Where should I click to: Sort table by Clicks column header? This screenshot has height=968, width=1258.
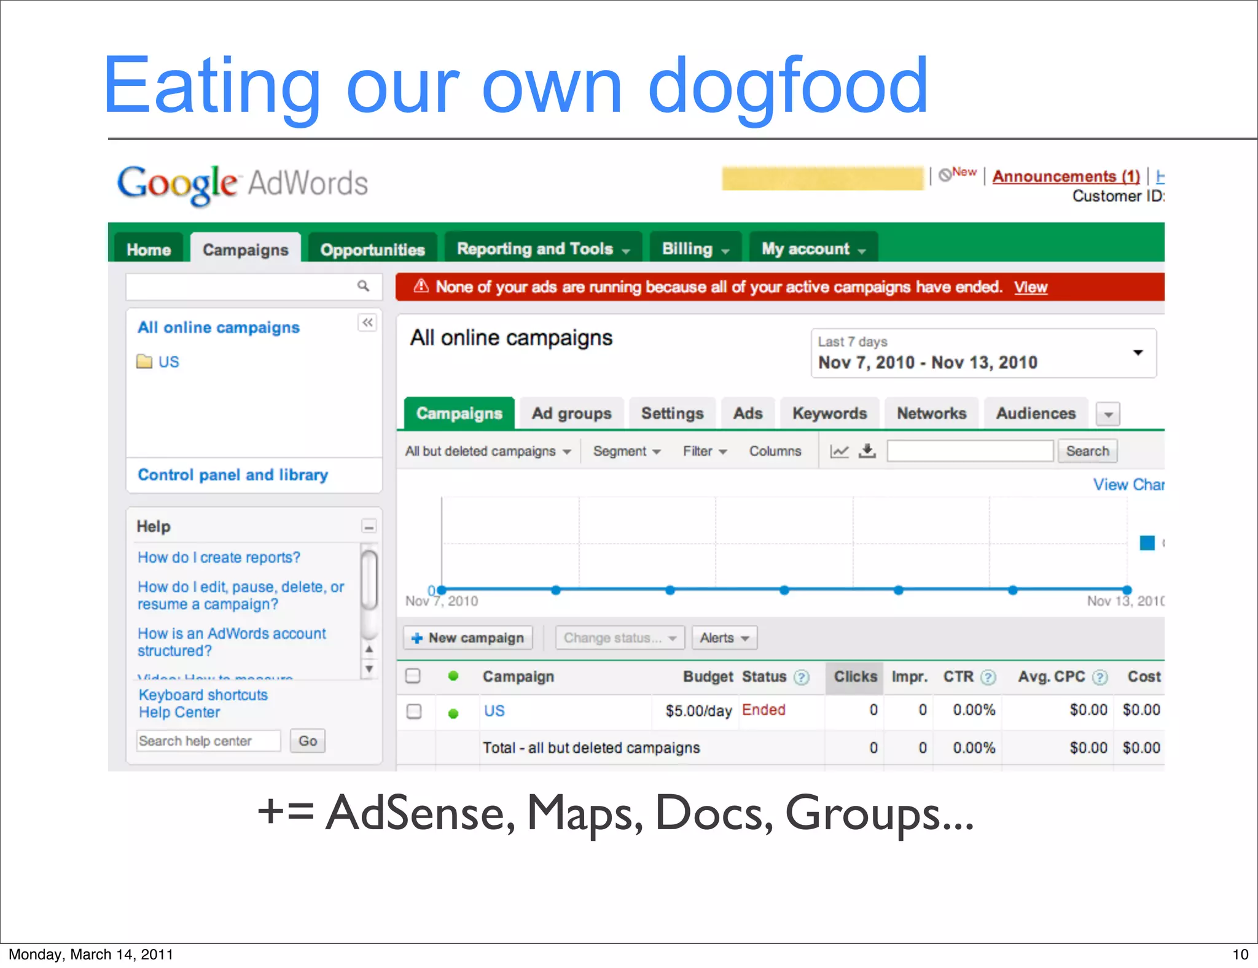pyautogui.click(x=854, y=677)
